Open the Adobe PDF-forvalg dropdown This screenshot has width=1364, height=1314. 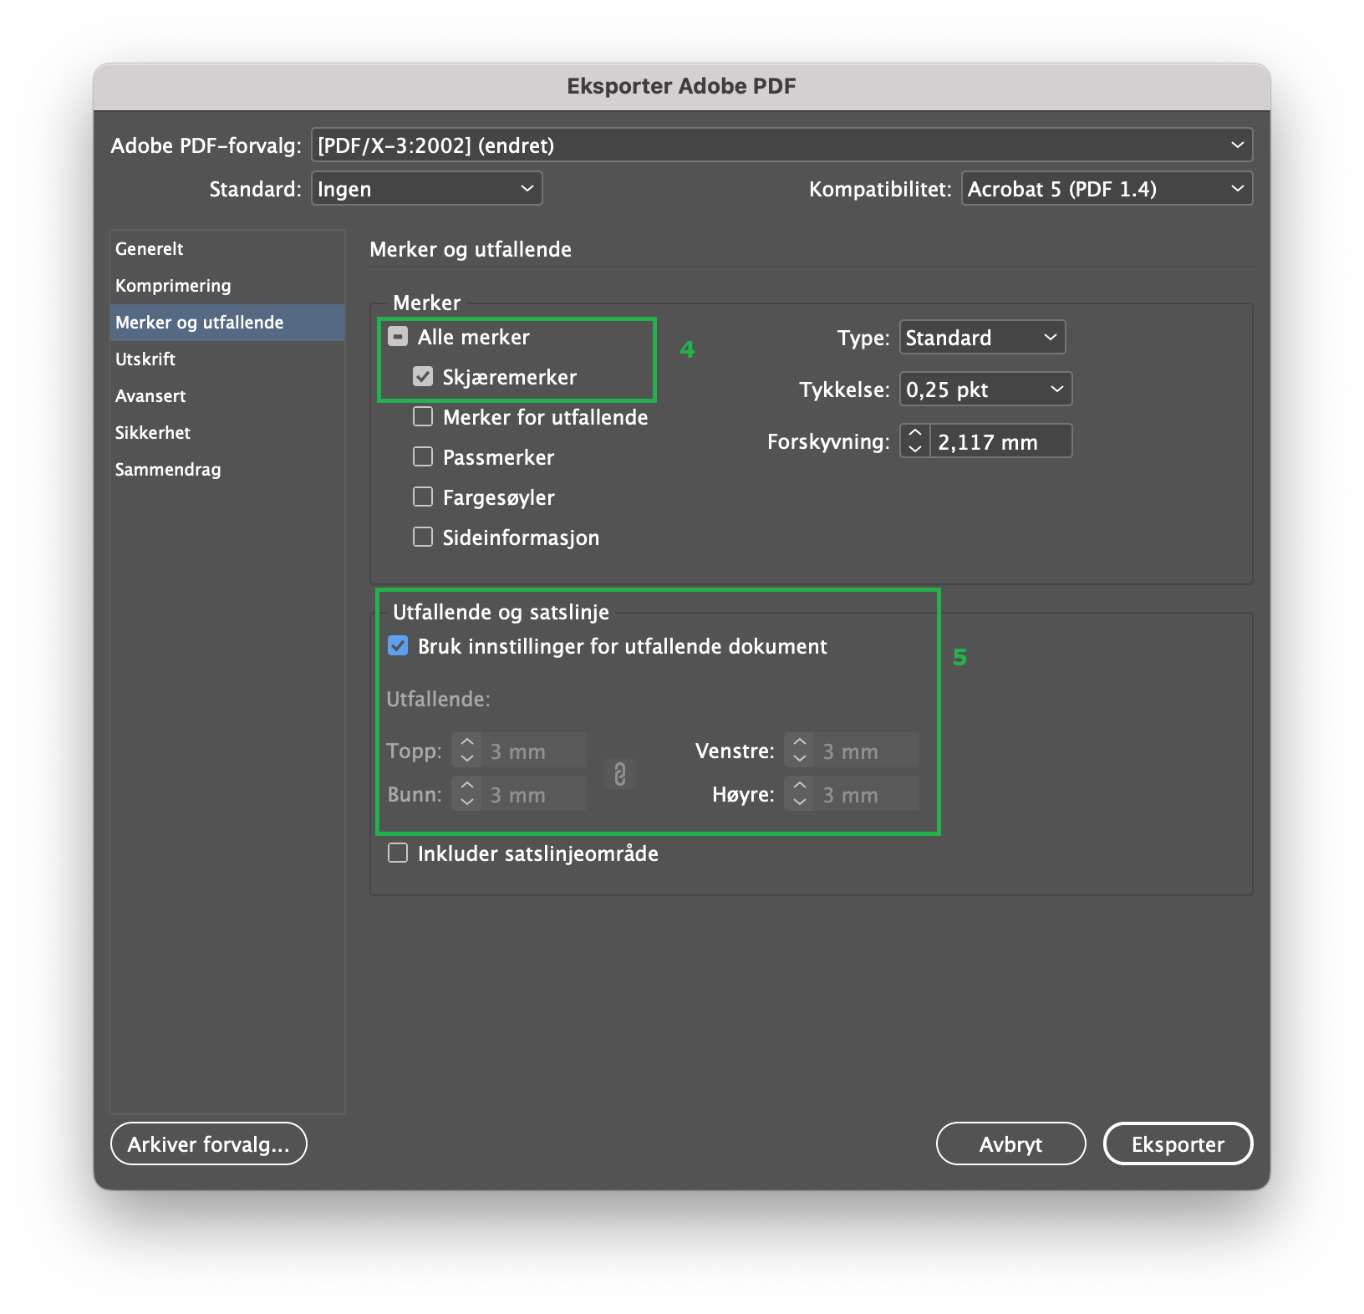781,145
